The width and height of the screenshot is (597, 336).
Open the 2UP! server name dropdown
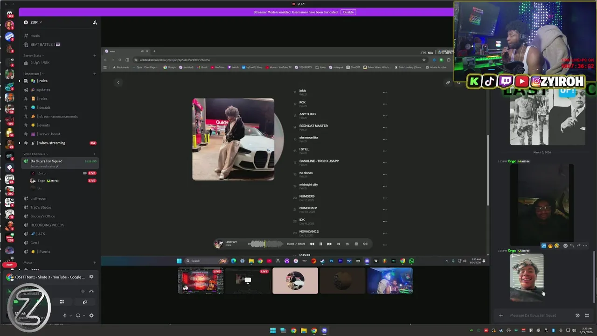[36, 22]
